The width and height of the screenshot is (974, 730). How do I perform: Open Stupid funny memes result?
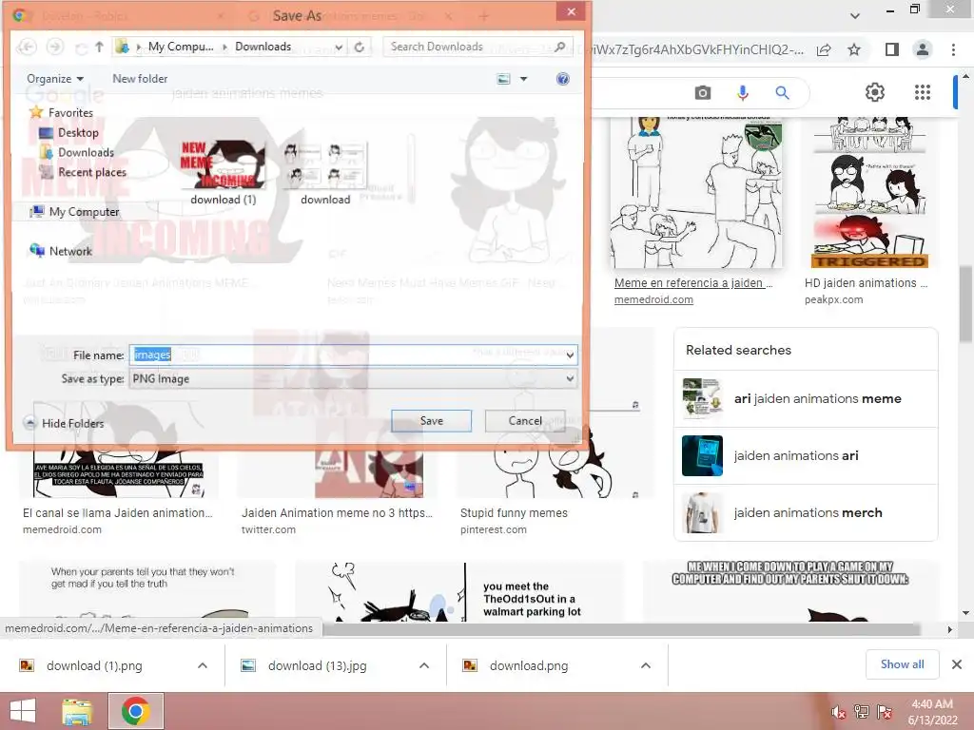tap(514, 512)
